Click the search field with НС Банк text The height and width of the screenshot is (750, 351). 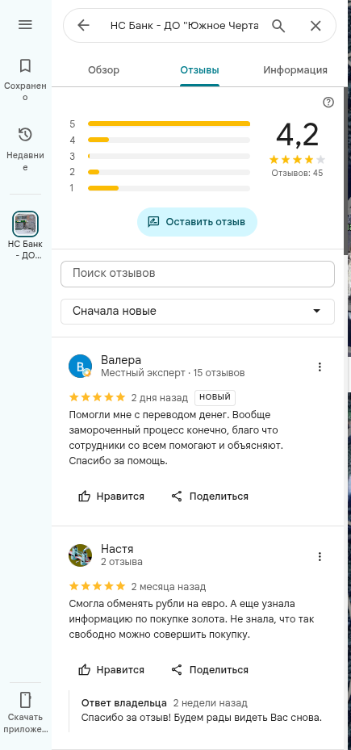click(x=185, y=25)
